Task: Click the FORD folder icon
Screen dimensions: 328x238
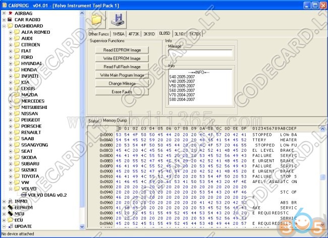Action: [x=17, y=57]
